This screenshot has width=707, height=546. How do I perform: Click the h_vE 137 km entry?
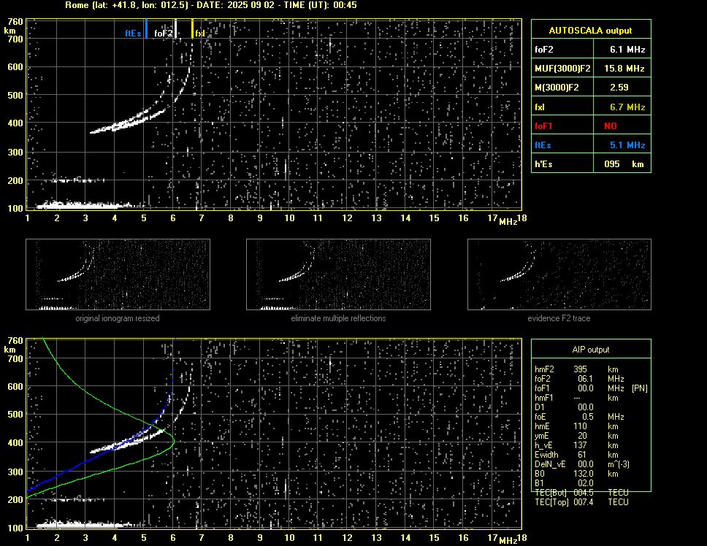tap(576, 445)
